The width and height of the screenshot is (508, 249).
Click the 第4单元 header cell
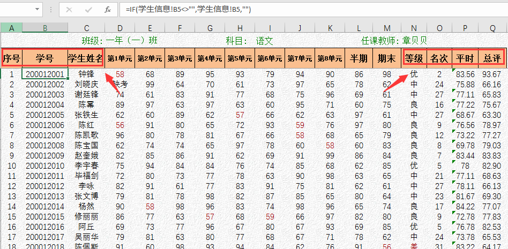pos(210,58)
